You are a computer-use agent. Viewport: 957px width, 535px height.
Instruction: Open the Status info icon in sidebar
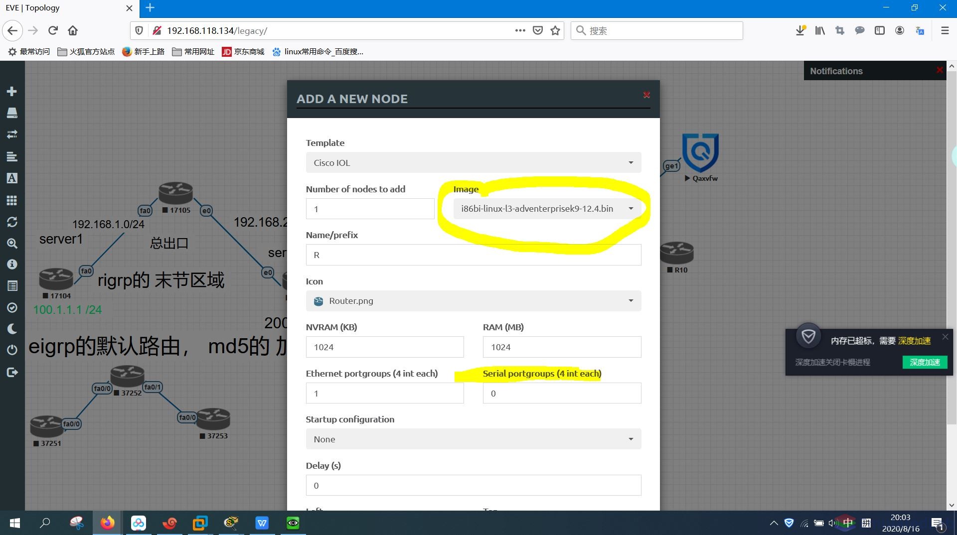[12, 264]
